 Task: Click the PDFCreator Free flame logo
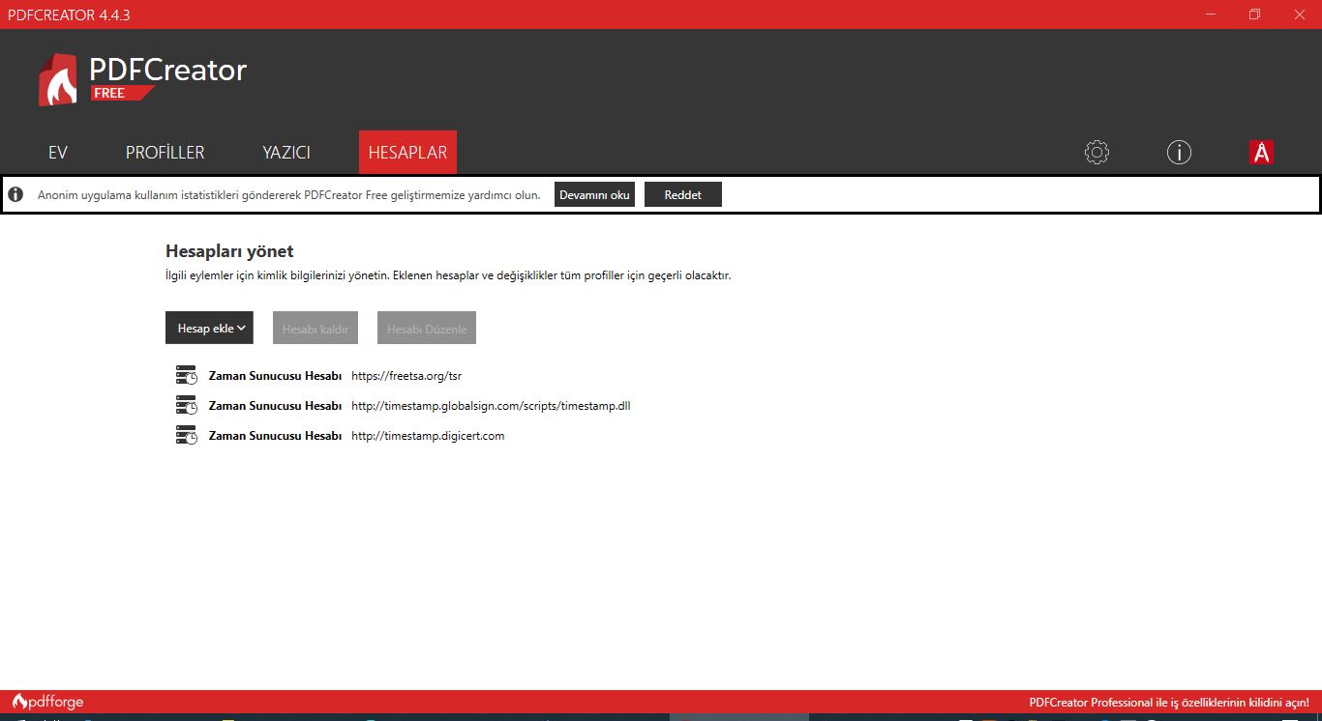click(x=57, y=79)
